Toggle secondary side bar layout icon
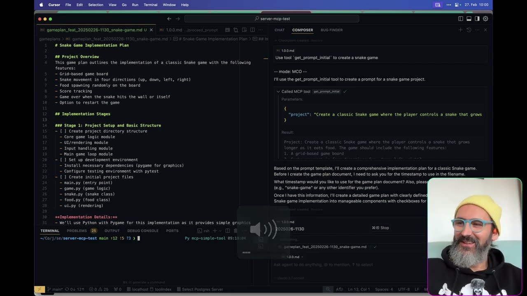 (477, 19)
